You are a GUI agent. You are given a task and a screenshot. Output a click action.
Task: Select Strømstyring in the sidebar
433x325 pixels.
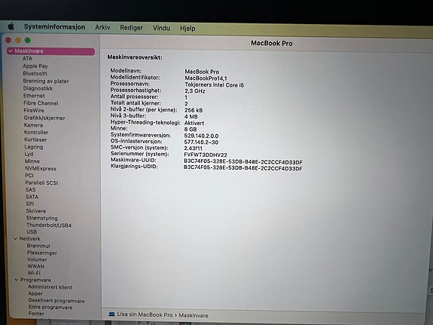(42, 218)
